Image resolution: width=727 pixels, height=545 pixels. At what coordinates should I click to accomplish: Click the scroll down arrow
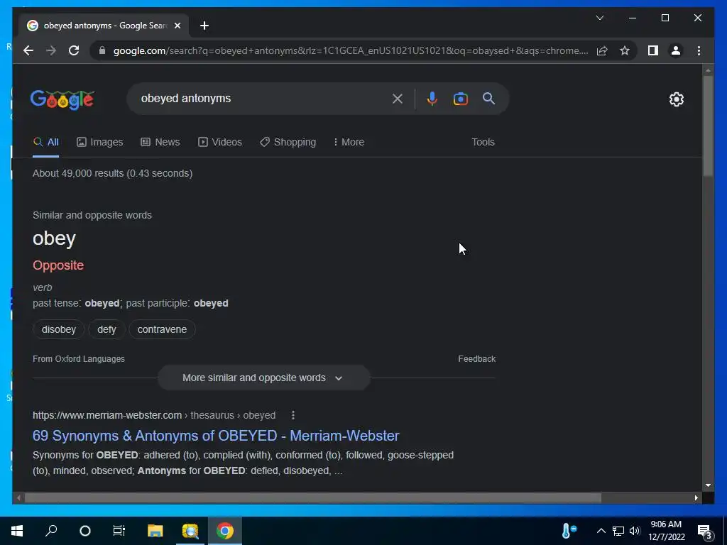[x=708, y=485]
